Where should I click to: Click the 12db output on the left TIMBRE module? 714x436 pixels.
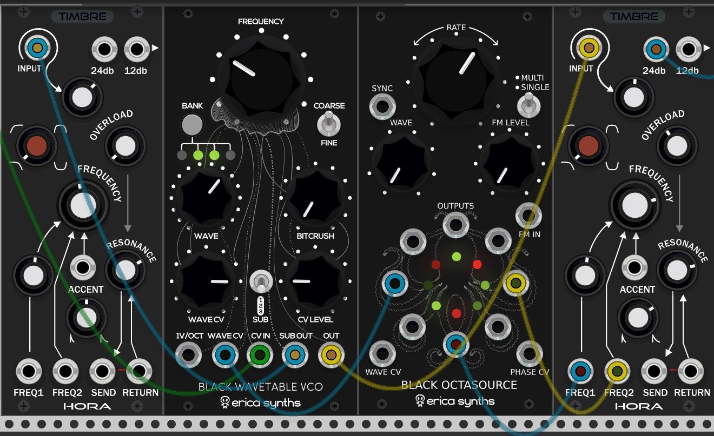click(x=136, y=49)
